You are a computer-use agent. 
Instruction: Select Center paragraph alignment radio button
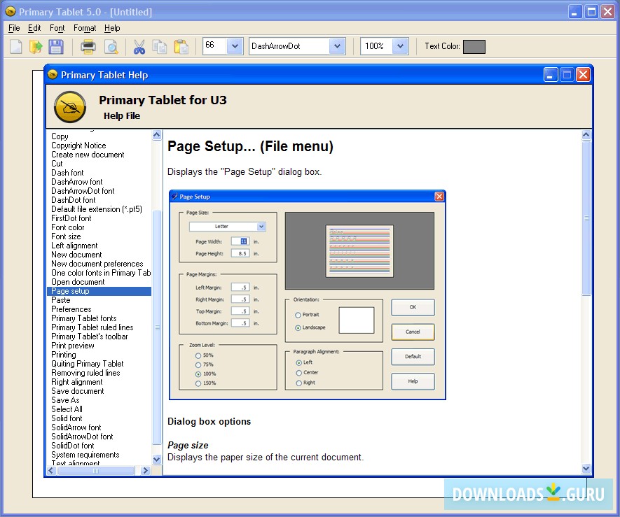click(299, 373)
